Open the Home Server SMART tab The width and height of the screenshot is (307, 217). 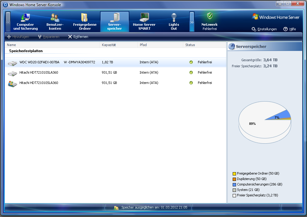point(144,22)
